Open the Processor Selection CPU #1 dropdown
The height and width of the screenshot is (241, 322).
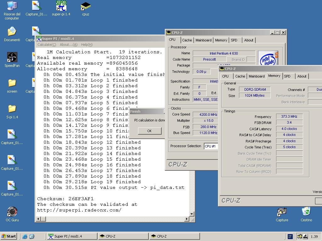(211, 146)
